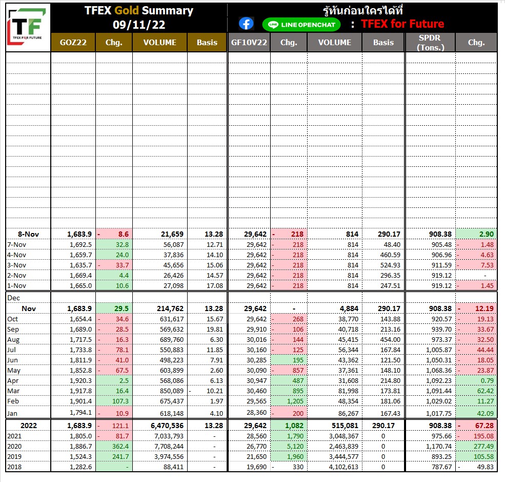The height and width of the screenshot is (482, 505).
Task: Select GOZ22 value 1,282.6 for 2018
Action: (x=80, y=467)
